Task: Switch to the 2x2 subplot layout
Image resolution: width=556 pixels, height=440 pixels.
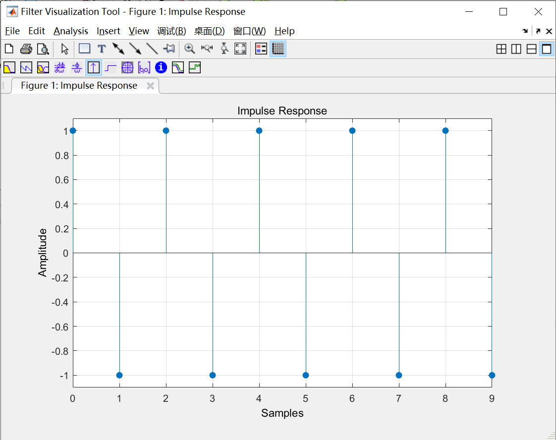Action: pos(501,49)
